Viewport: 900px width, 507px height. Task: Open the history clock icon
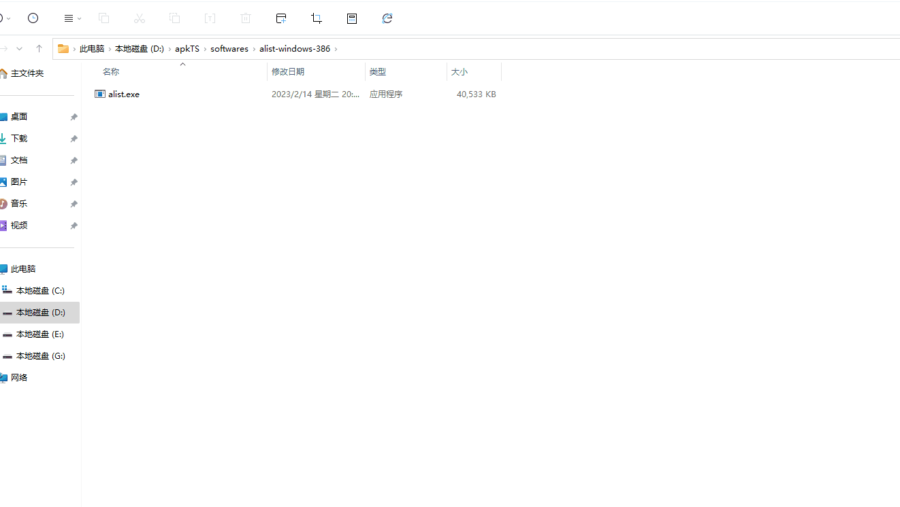click(33, 18)
